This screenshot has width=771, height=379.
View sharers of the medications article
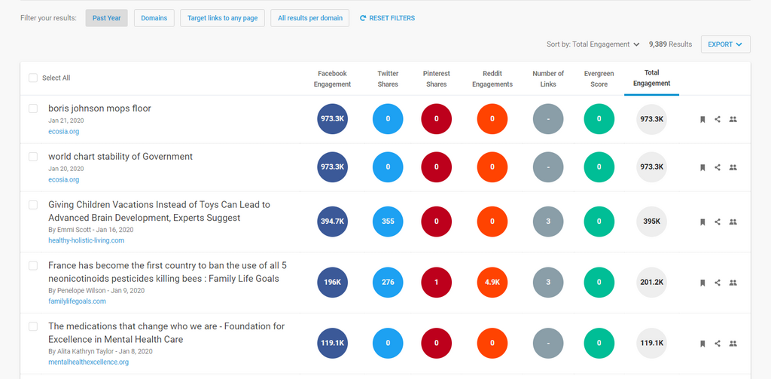(x=733, y=344)
